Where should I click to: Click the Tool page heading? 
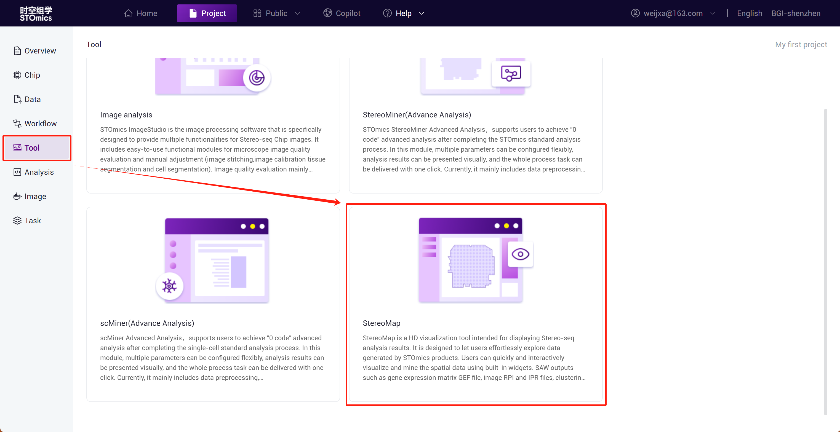coord(94,44)
